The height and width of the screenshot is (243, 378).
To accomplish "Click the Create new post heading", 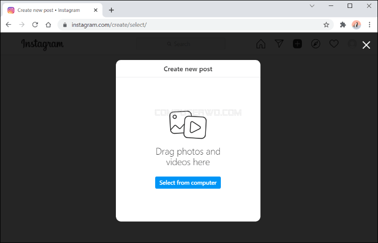I will (188, 69).
